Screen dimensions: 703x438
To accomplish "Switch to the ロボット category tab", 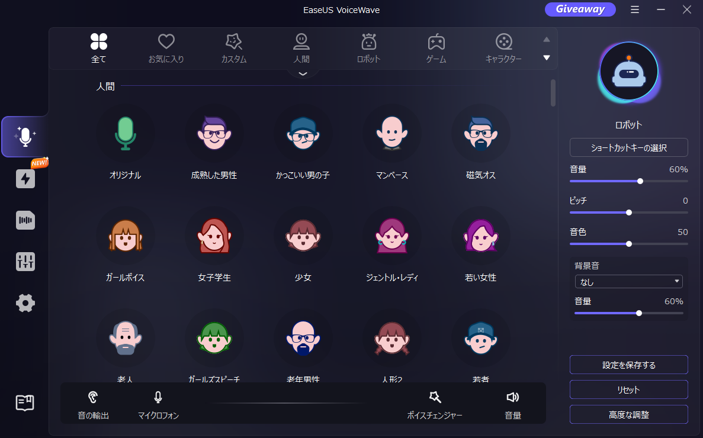I will tap(368, 47).
